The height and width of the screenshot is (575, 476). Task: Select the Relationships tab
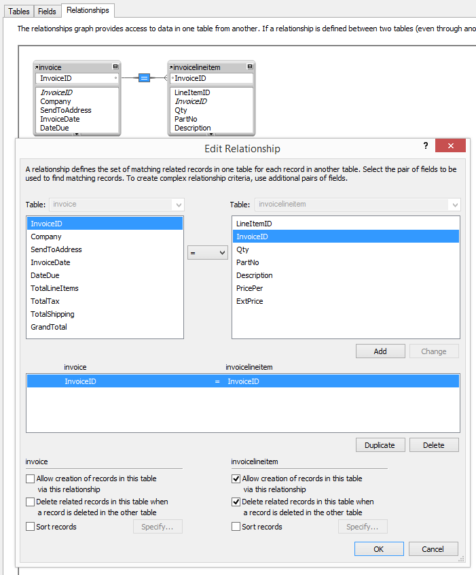[x=88, y=10]
